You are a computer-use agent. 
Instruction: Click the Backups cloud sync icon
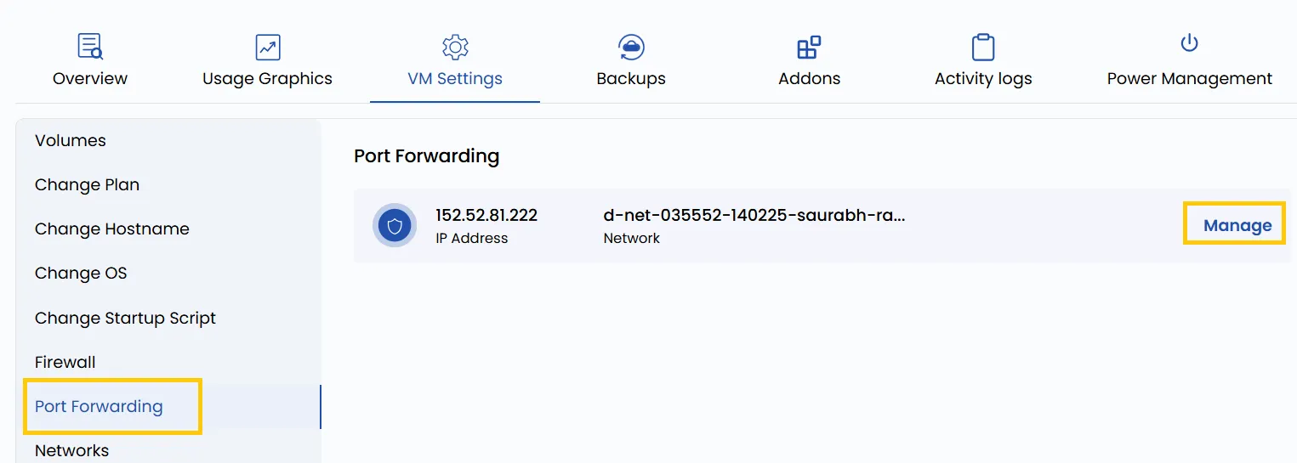pos(631,47)
